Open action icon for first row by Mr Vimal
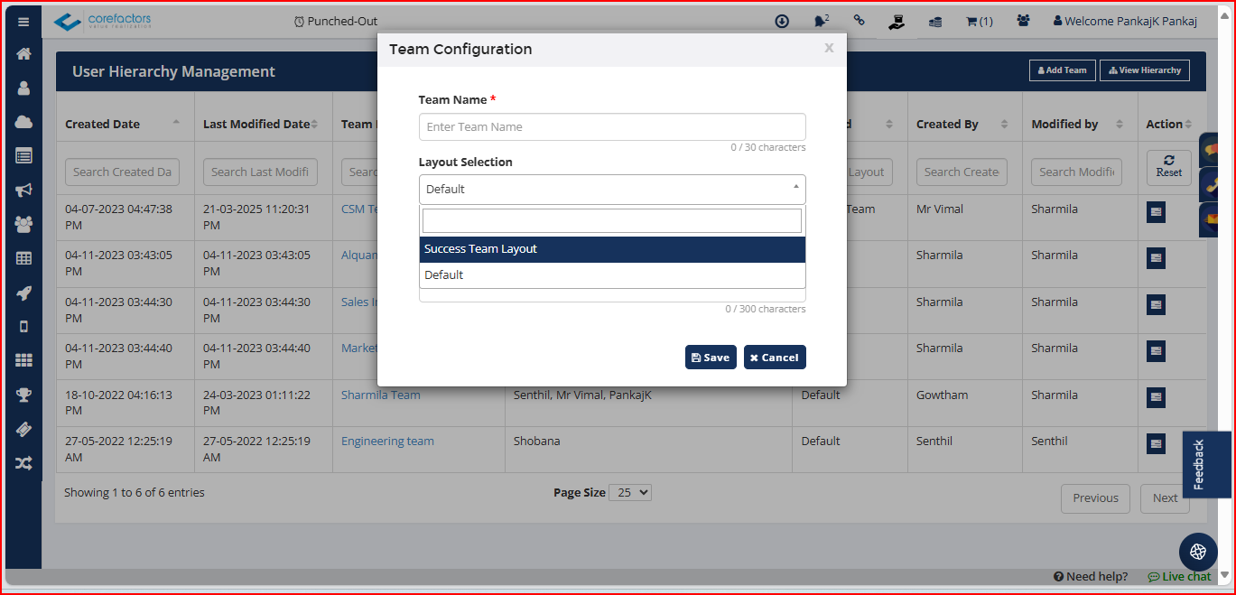 coord(1156,212)
